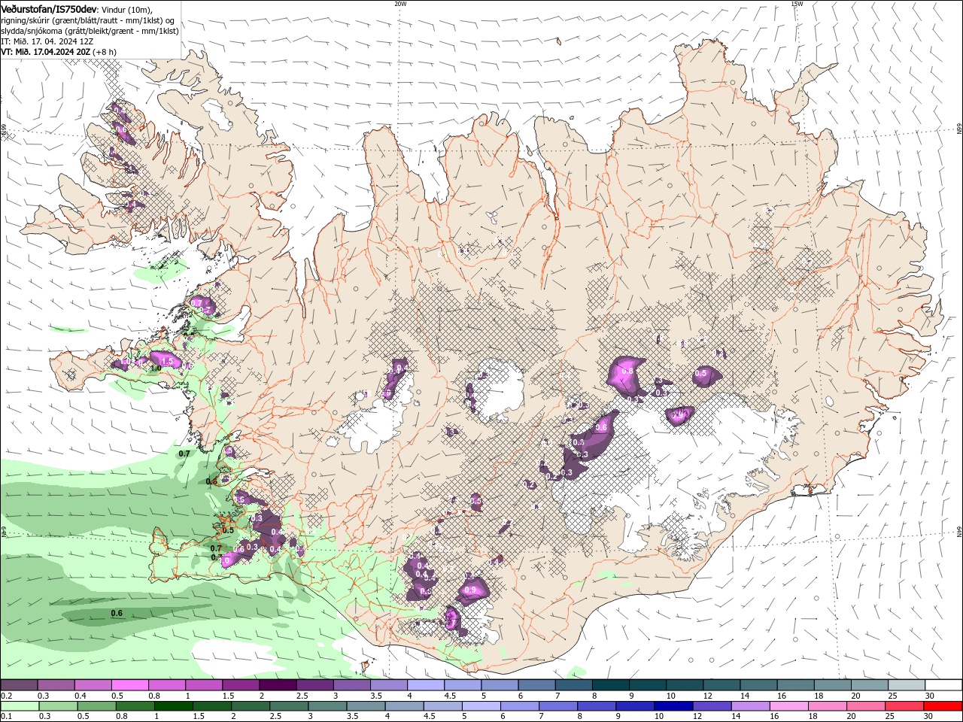This screenshot has height=722, width=963.
Task: Pick the white 30 swatch, upper legend
Action: click(x=943, y=685)
